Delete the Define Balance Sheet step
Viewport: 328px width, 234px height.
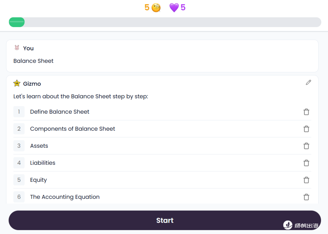pyautogui.click(x=306, y=112)
